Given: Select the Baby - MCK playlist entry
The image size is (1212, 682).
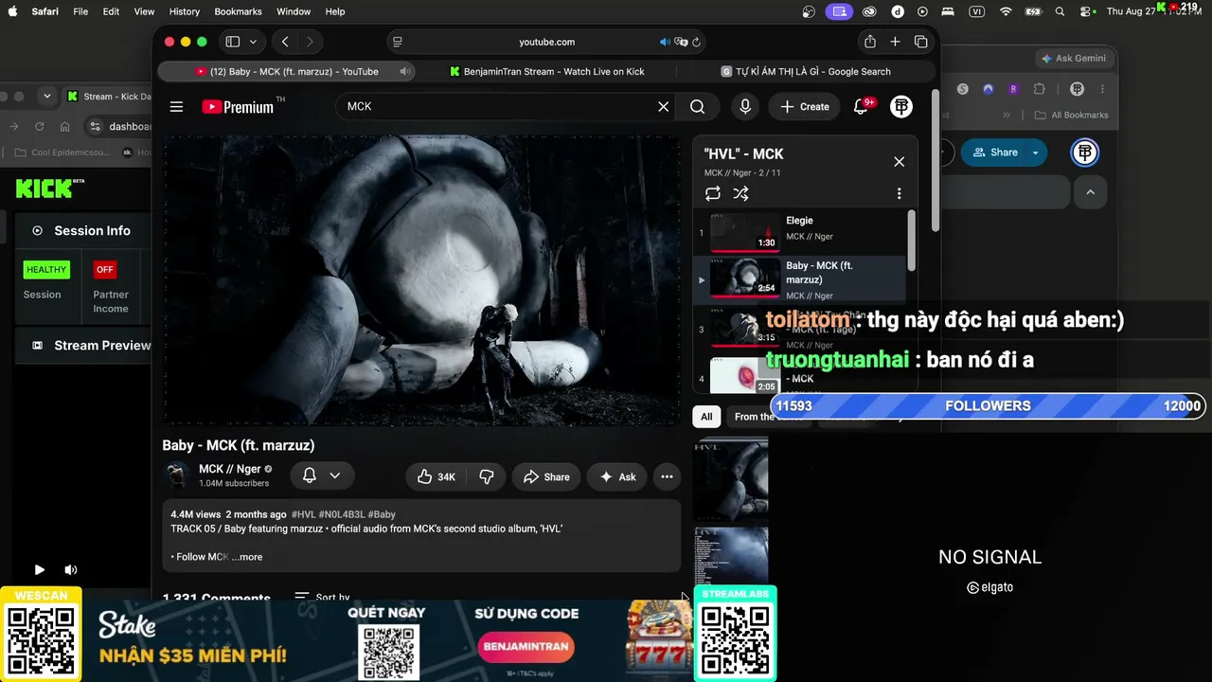Looking at the screenshot, I should (801, 279).
